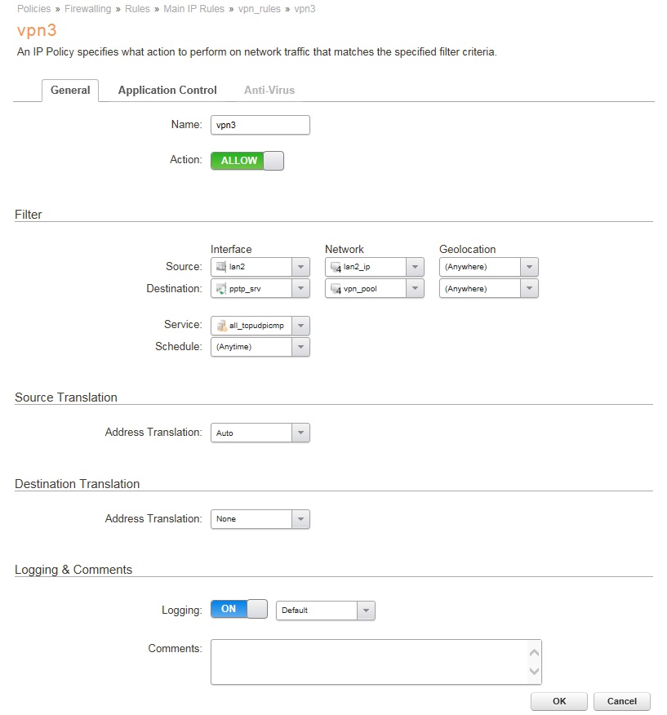Click the vpn_pool network object icon

[335, 289]
